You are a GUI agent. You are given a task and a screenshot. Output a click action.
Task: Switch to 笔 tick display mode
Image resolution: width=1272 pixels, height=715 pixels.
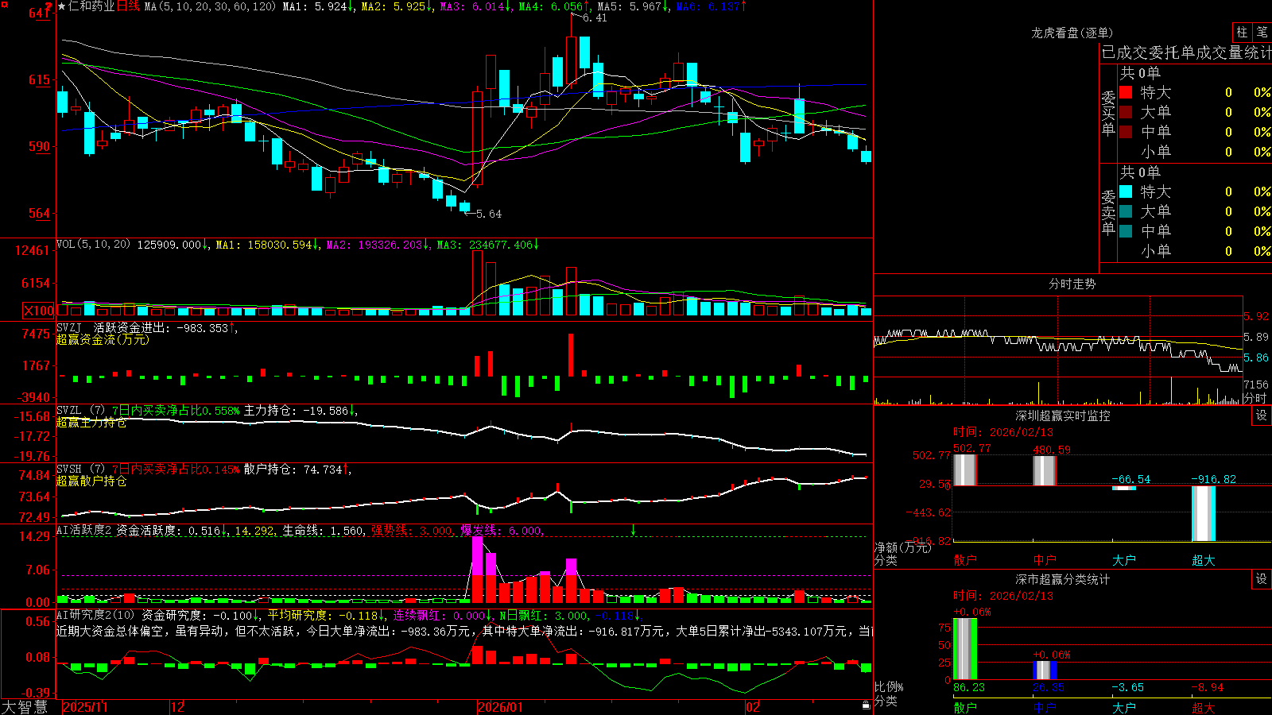tap(1262, 32)
